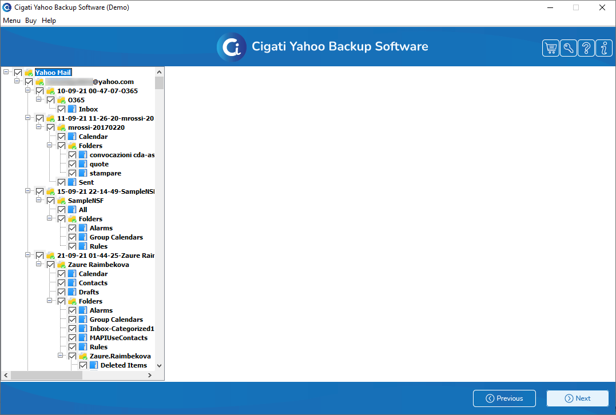Uncheck the Deleted Items checkbox

pos(83,365)
